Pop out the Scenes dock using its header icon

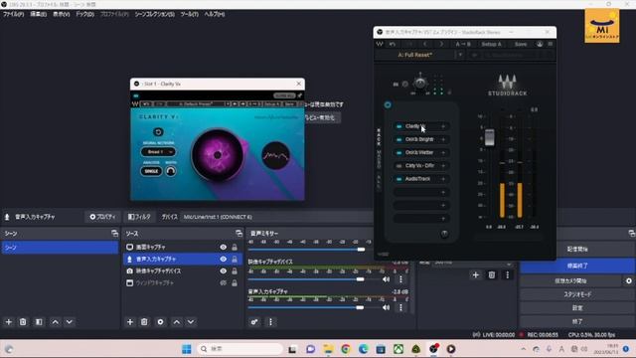[115, 234]
